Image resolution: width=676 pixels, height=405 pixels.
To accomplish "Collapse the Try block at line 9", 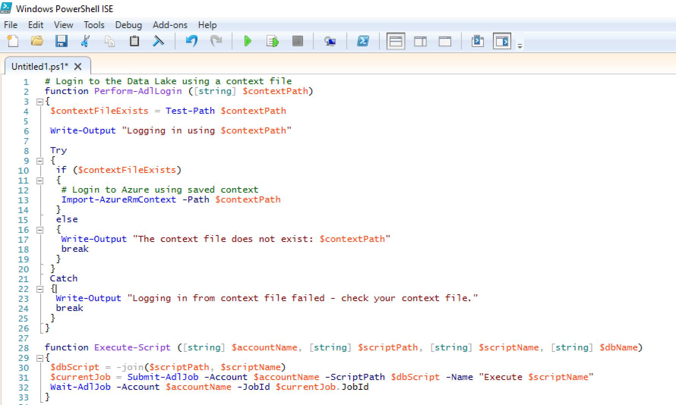I will coord(39,161).
